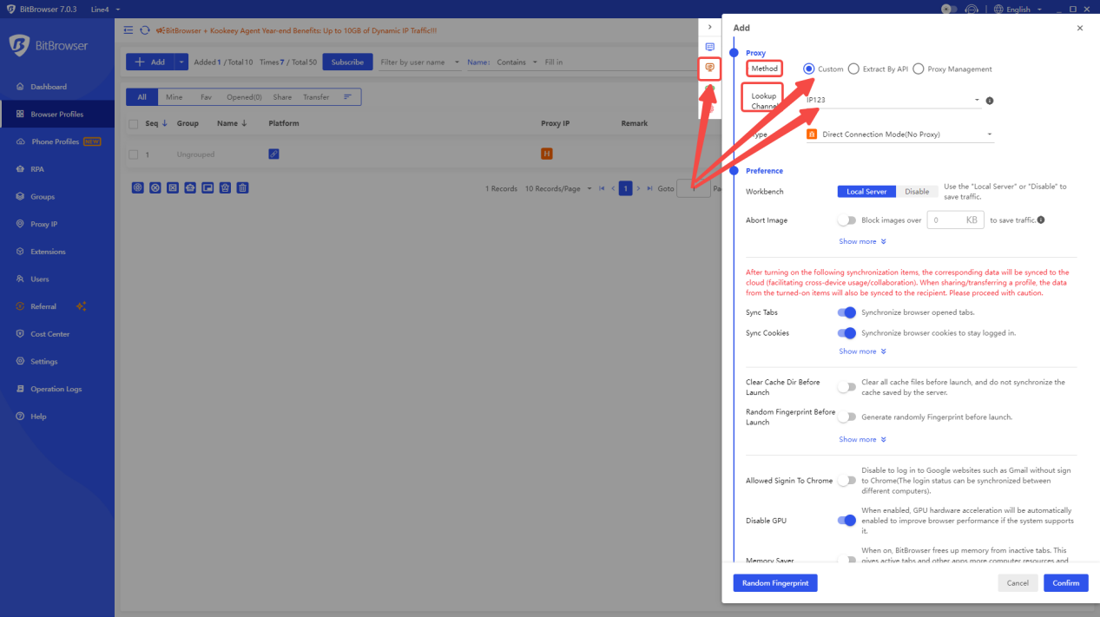Open Settings from the sidebar
Viewport: 1100px width, 617px height.
44,362
